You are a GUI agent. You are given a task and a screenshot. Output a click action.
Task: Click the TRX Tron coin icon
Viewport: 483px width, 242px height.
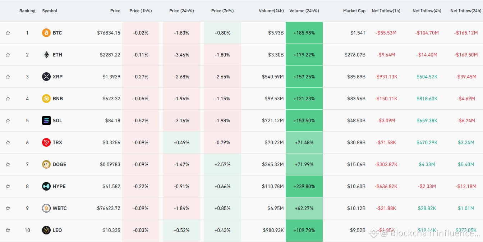point(46,142)
